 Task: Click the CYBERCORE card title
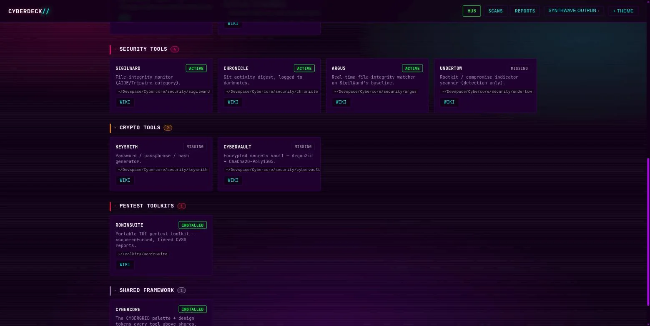click(128, 310)
